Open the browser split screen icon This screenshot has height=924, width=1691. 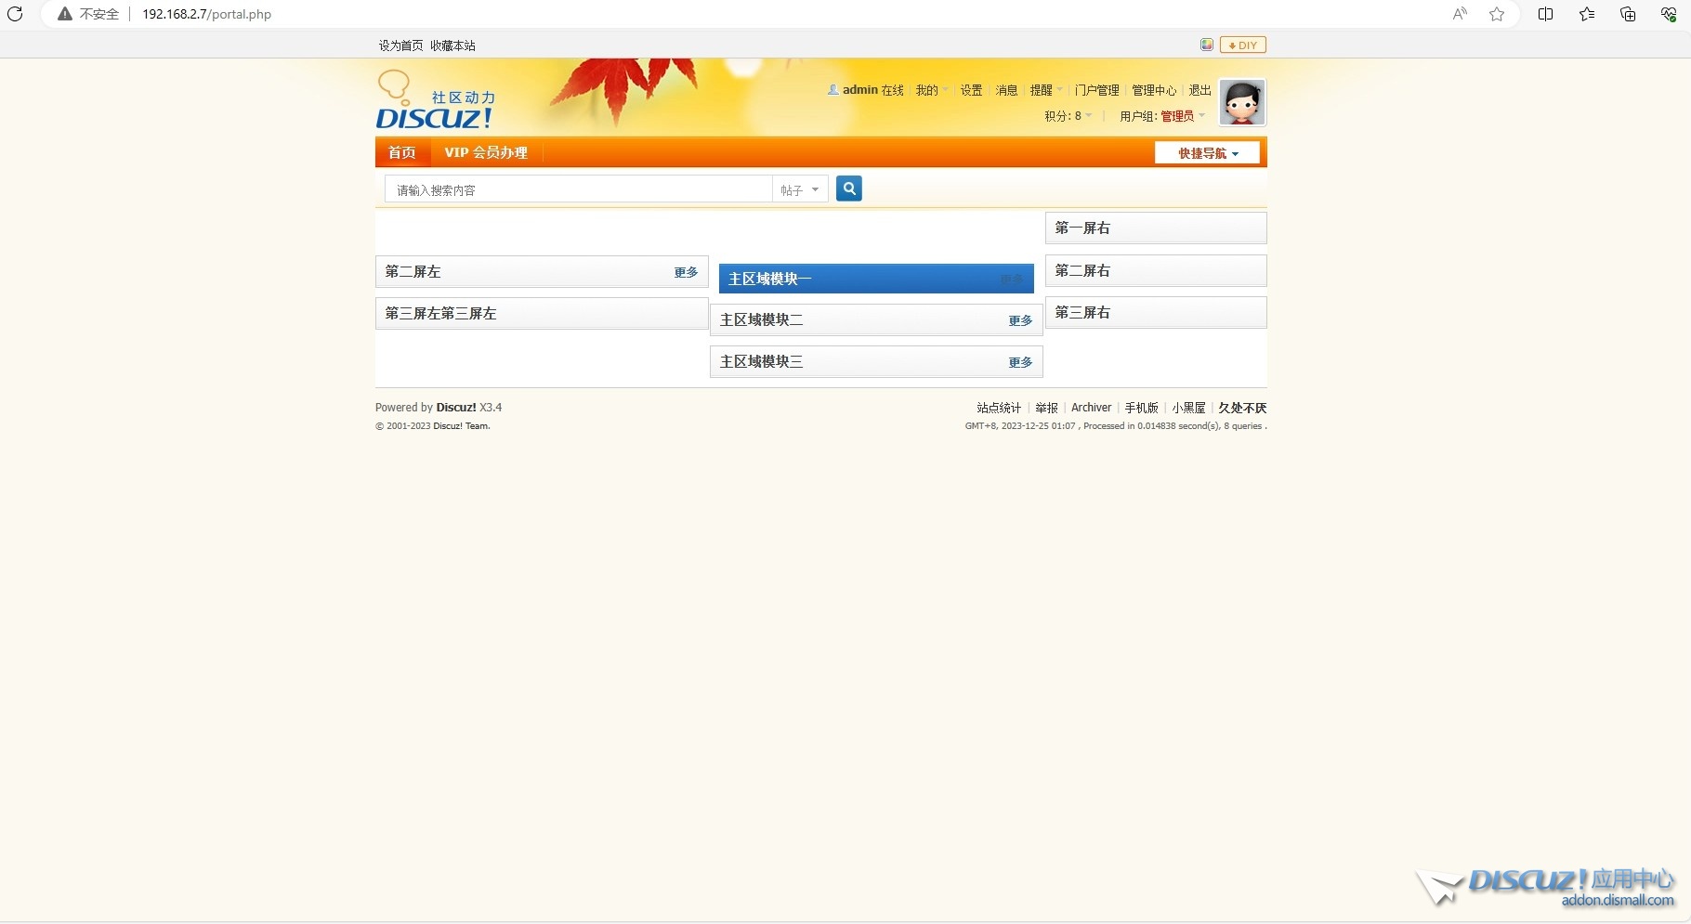1545,14
